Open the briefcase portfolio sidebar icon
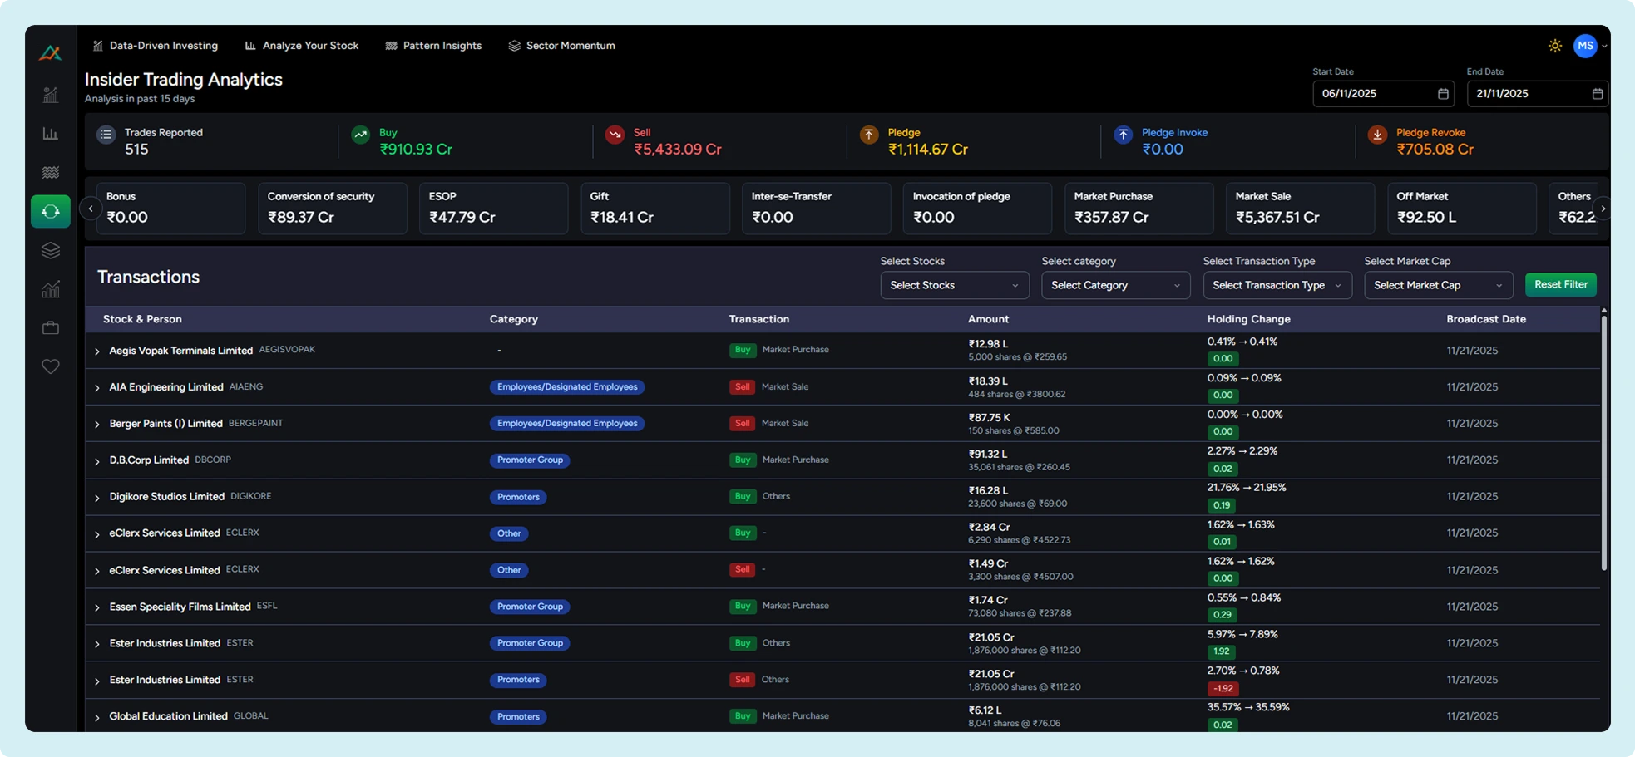This screenshot has height=757, width=1635. [51, 327]
